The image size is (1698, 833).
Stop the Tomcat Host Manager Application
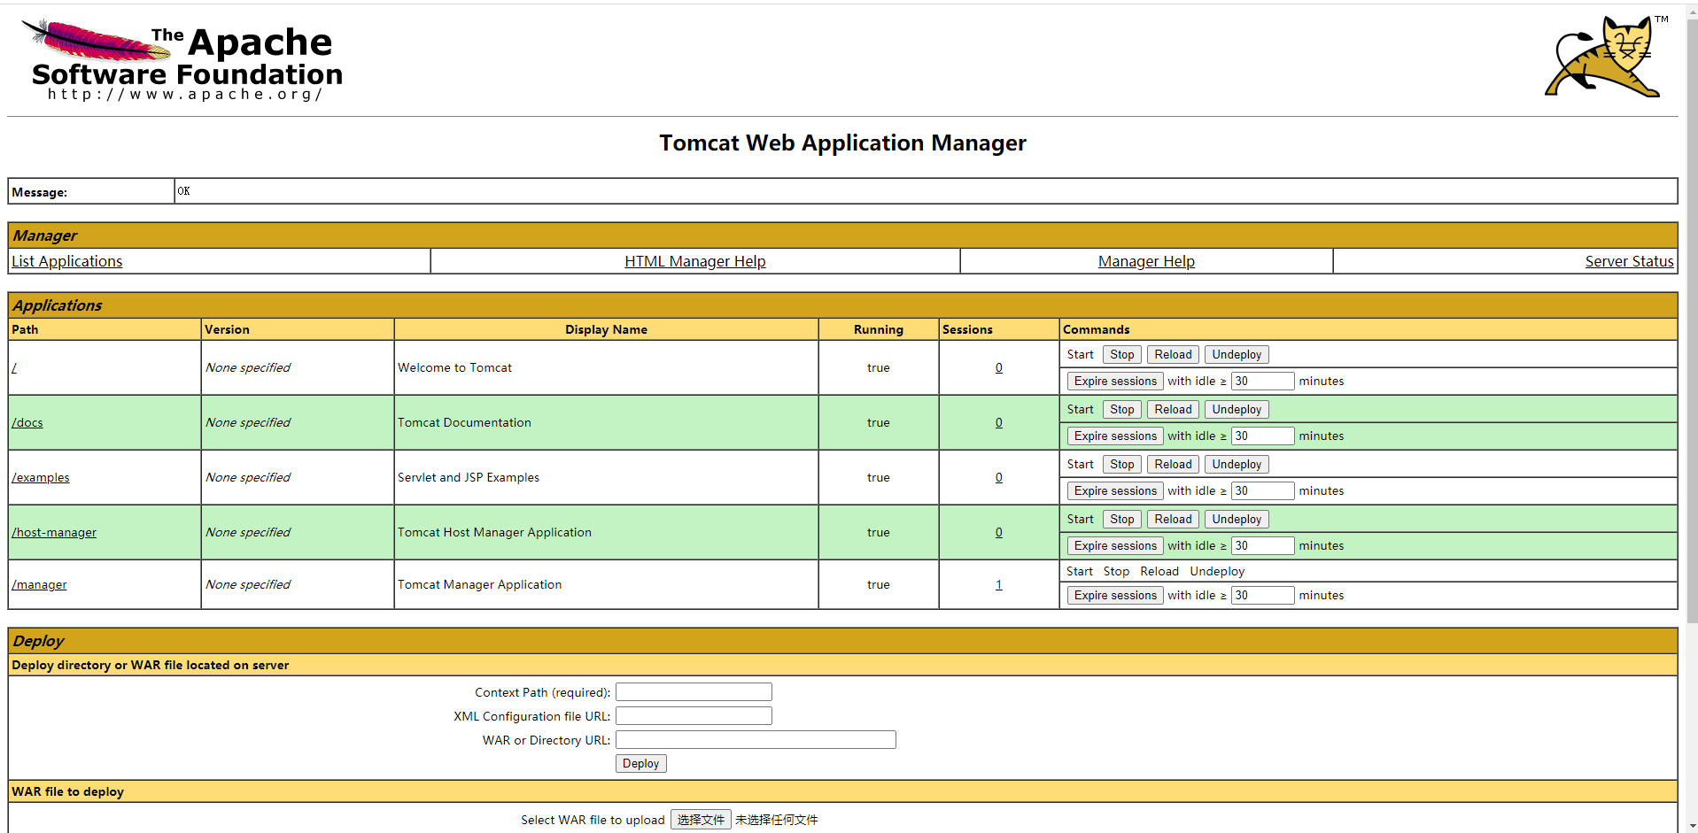click(1122, 519)
